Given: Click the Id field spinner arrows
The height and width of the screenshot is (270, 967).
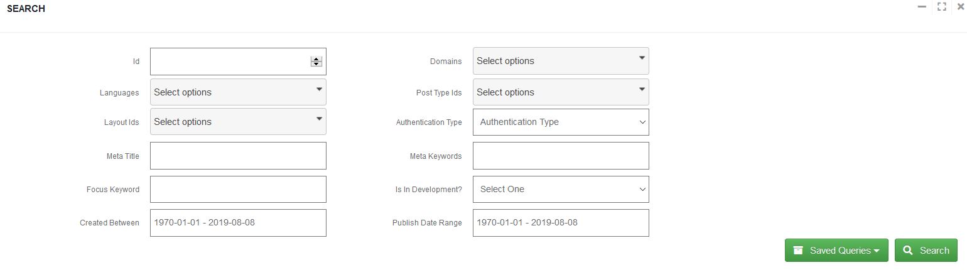Looking at the screenshot, I should (x=316, y=62).
